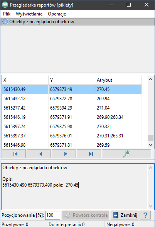This screenshot has width=155, height=228.
Task: Click the table vertical scrollbar thumb
Action: pyautogui.click(x=150, y=138)
